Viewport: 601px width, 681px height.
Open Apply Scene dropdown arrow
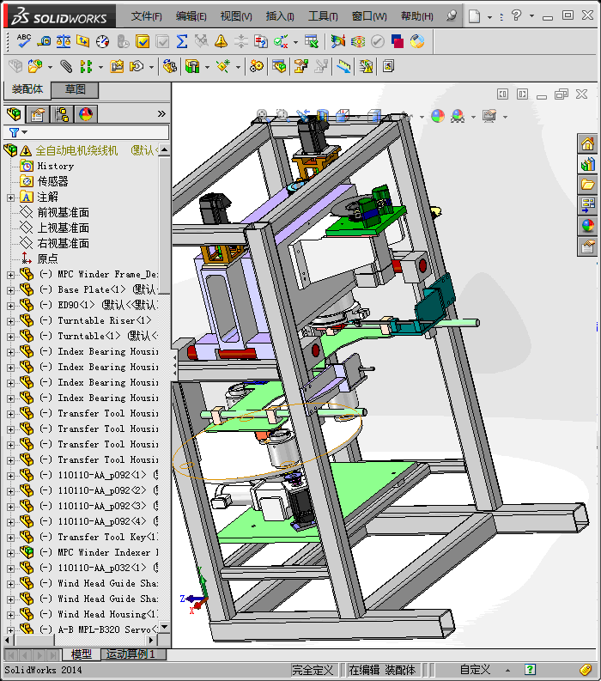[x=473, y=117]
